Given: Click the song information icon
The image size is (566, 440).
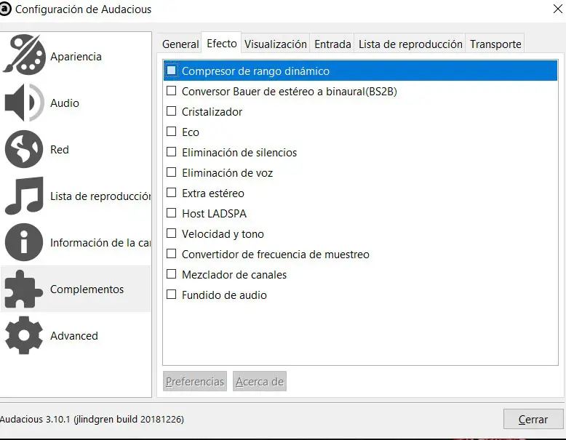Looking at the screenshot, I should 24,243.
